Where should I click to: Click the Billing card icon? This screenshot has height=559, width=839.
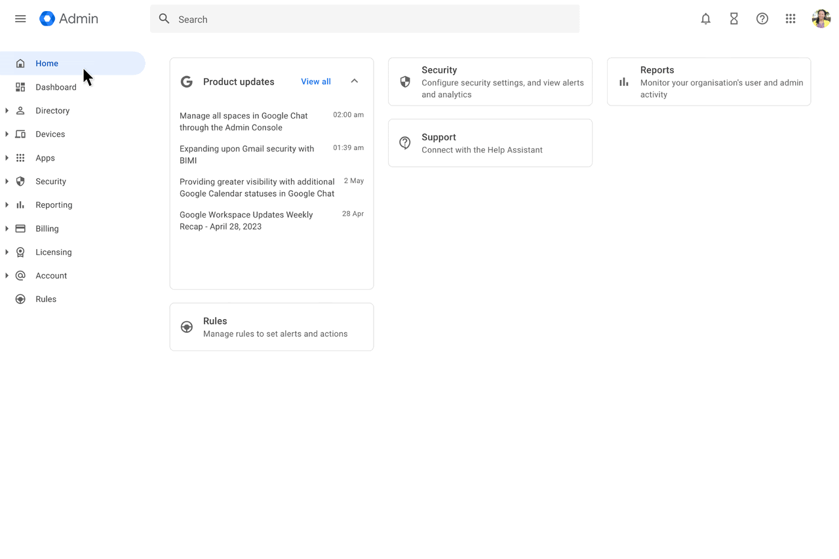point(20,229)
